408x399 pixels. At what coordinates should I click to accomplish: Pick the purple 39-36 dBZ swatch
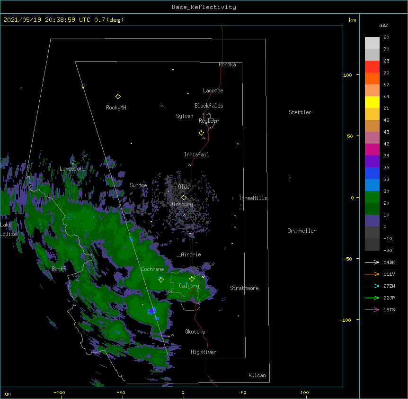click(x=372, y=161)
